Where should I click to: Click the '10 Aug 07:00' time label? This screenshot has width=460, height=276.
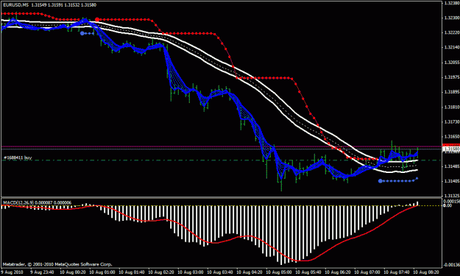(367, 272)
